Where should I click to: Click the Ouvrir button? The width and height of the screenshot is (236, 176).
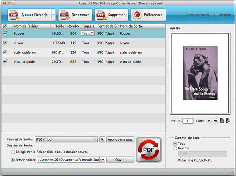[x=120, y=159]
